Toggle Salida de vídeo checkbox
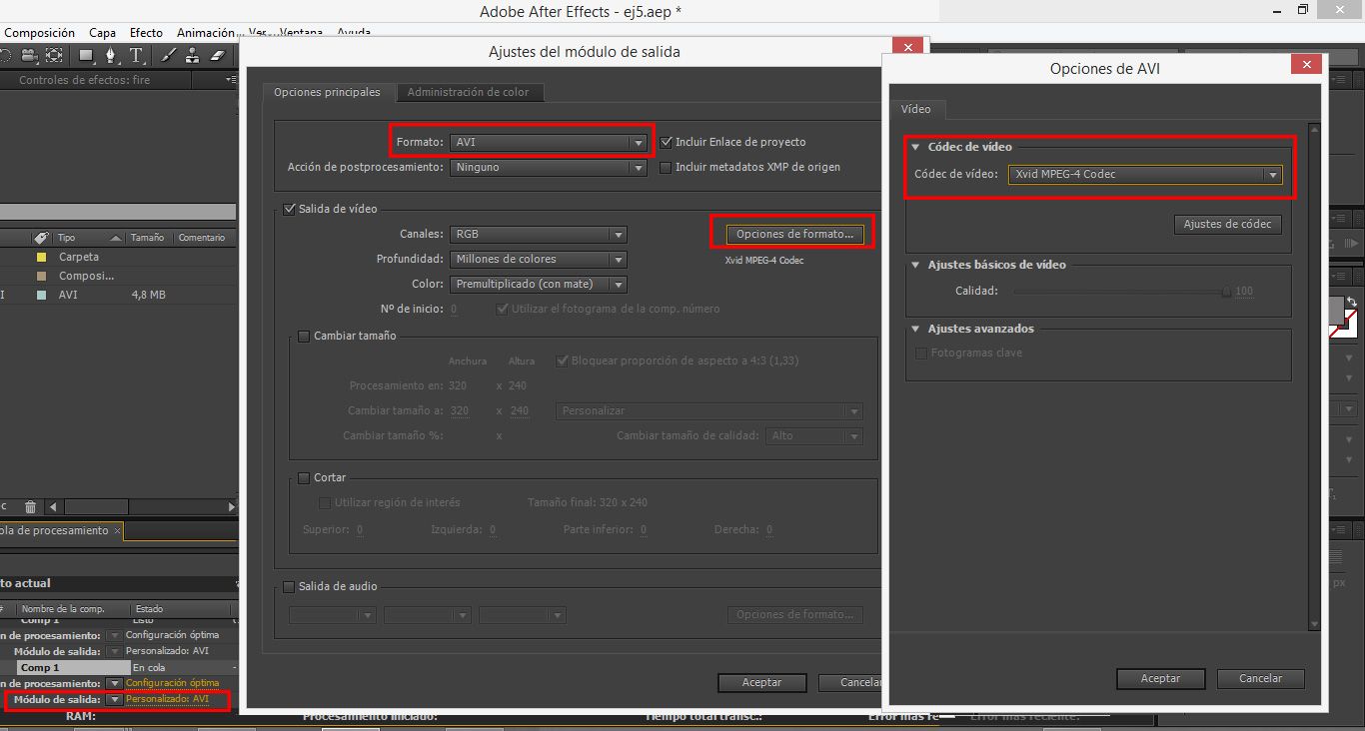Image resolution: width=1365 pixels, height=731 pixels. coord(290,209)
